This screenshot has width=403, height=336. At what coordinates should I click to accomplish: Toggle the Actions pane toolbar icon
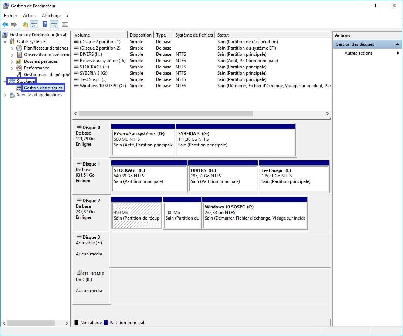(x=54, y=25)
